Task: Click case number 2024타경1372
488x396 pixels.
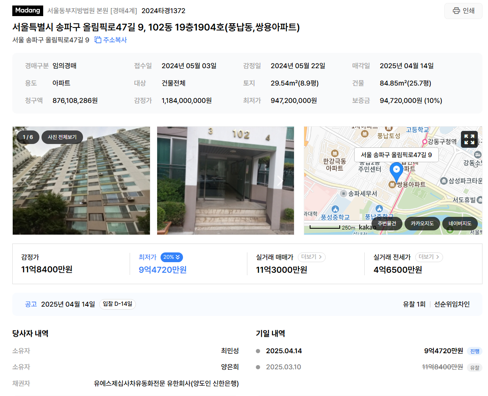Action: (x=164, y=11)
